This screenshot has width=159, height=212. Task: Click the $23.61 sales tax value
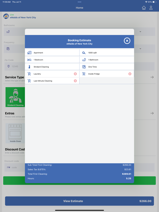click(x=128, y=169)
